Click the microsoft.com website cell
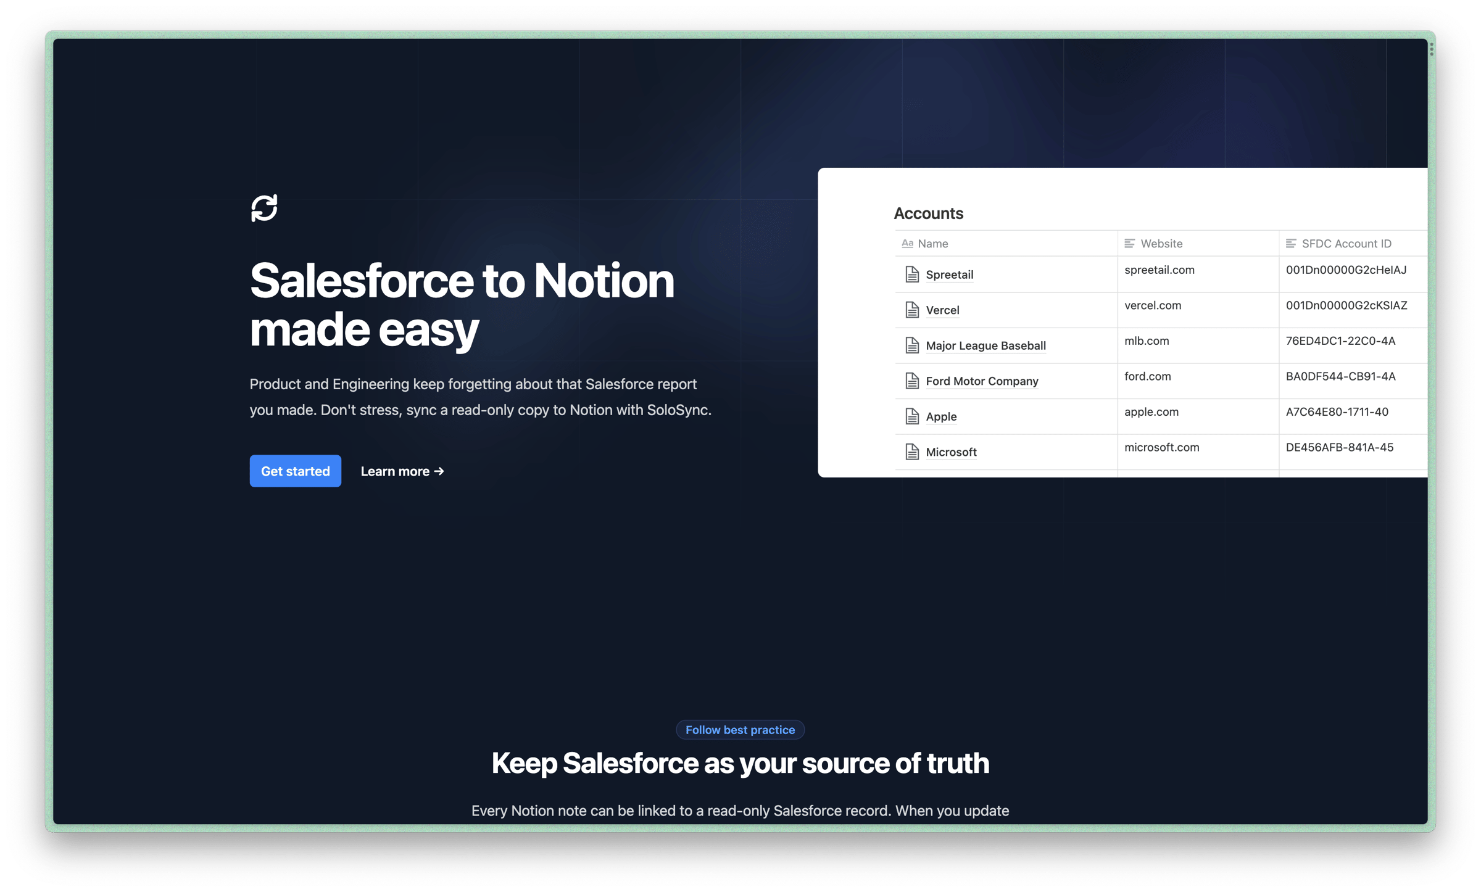Image resolution: width=1481 pixels, height=892 pixels. point(1161,447)
